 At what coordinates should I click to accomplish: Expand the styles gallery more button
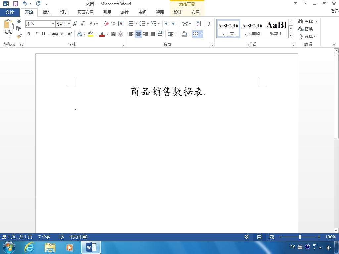pyautogui.click(x=291, y=35)
